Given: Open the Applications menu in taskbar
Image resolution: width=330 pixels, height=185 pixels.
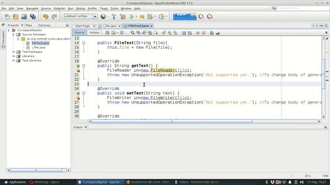Looking at the screenshot, I should click(x=15, y=182).
